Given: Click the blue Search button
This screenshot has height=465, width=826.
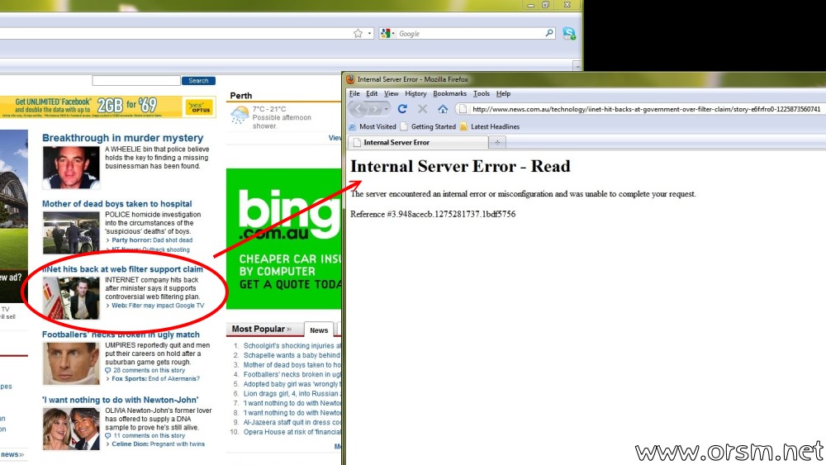Looking at the screenshot, I should tap(198, 81).
